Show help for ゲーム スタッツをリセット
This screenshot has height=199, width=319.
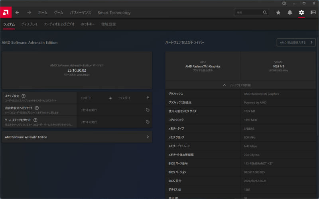point(35,120)
